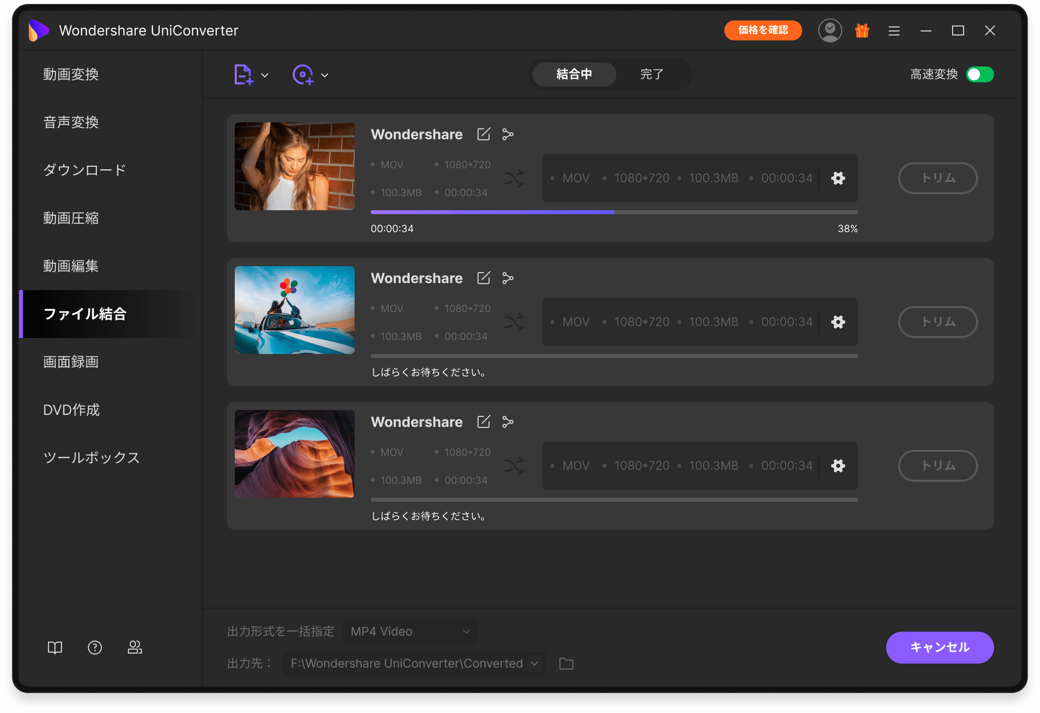Image resolution: width=1040 pixels, height=713 pixels.
Task: Click the Load DVD disc icon
Action: pos(303,75)
